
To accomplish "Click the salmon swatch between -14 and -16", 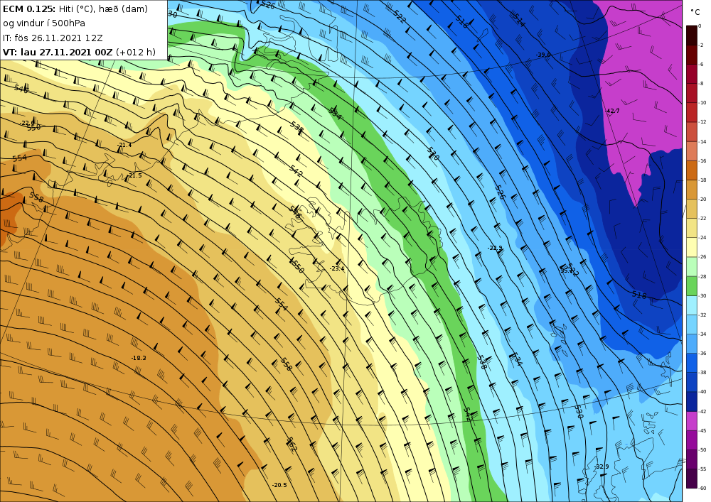I will 692,151.
